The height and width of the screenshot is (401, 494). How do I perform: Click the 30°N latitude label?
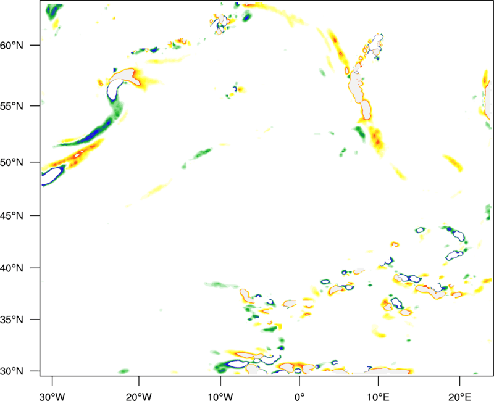tap(12, 371)
